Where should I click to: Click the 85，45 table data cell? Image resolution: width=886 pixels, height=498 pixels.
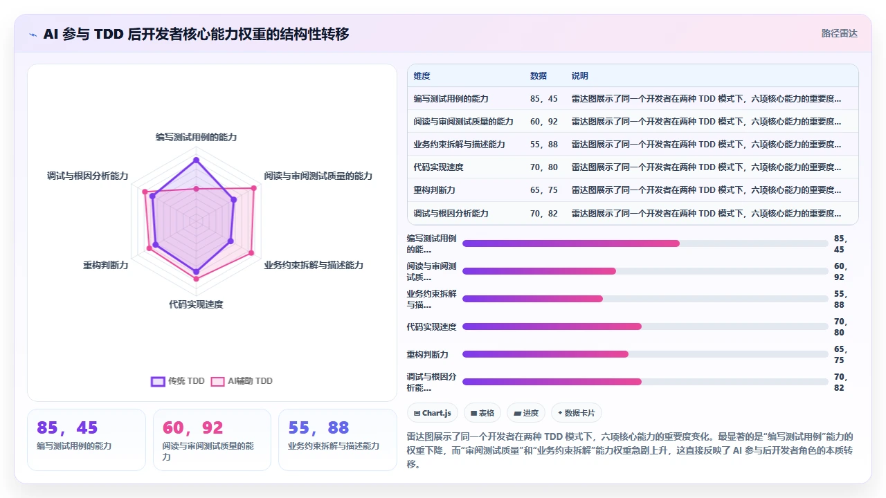(x=543, y=99)
